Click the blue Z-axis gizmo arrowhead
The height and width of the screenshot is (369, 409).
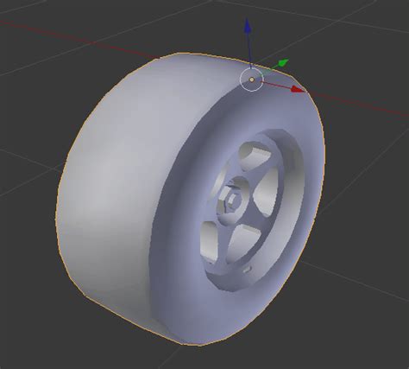248,26
